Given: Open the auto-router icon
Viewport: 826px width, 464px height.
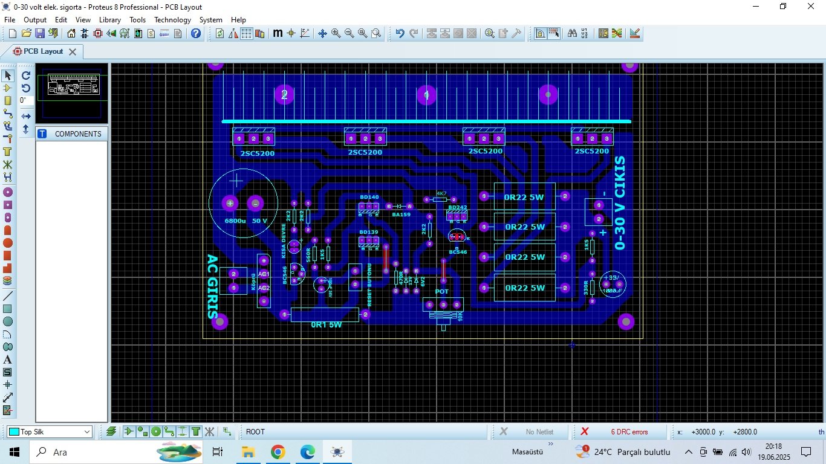Looking at the screenshot, I should [617, 33].
